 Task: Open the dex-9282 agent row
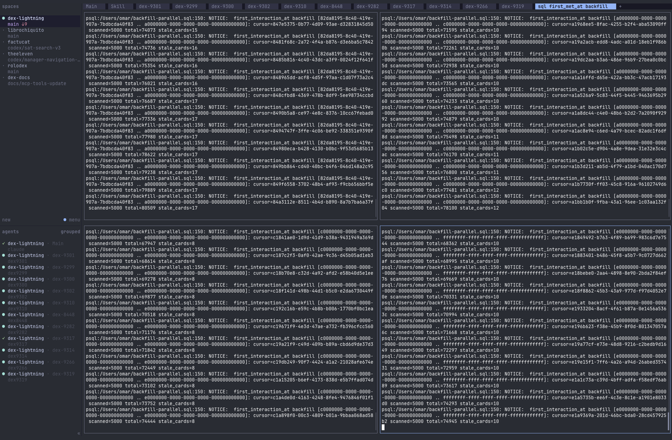click(x=40, y=329)
